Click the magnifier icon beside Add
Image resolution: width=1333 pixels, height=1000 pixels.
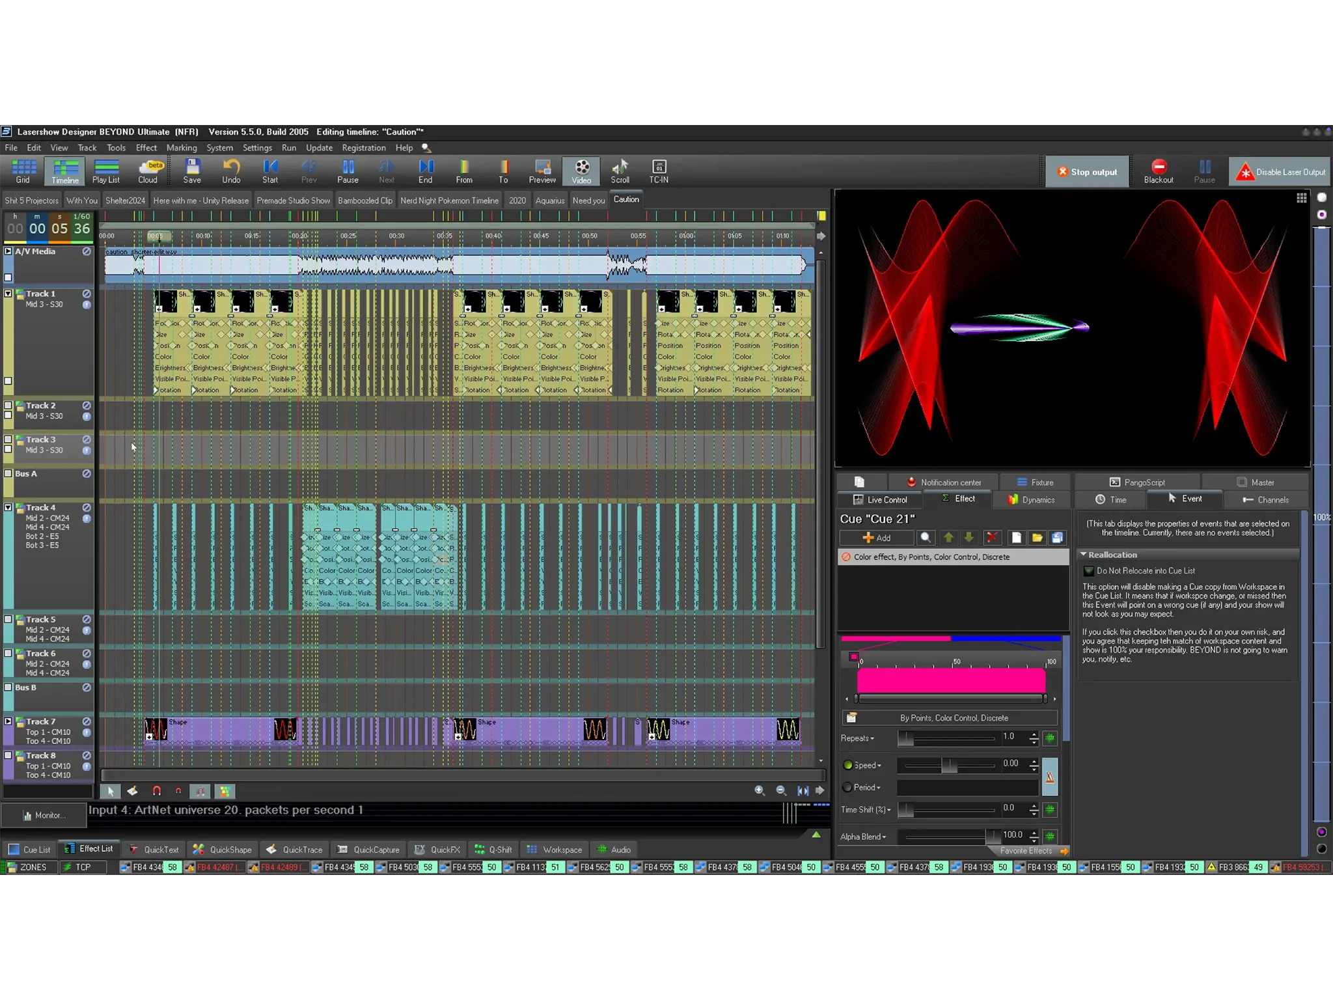926,537
